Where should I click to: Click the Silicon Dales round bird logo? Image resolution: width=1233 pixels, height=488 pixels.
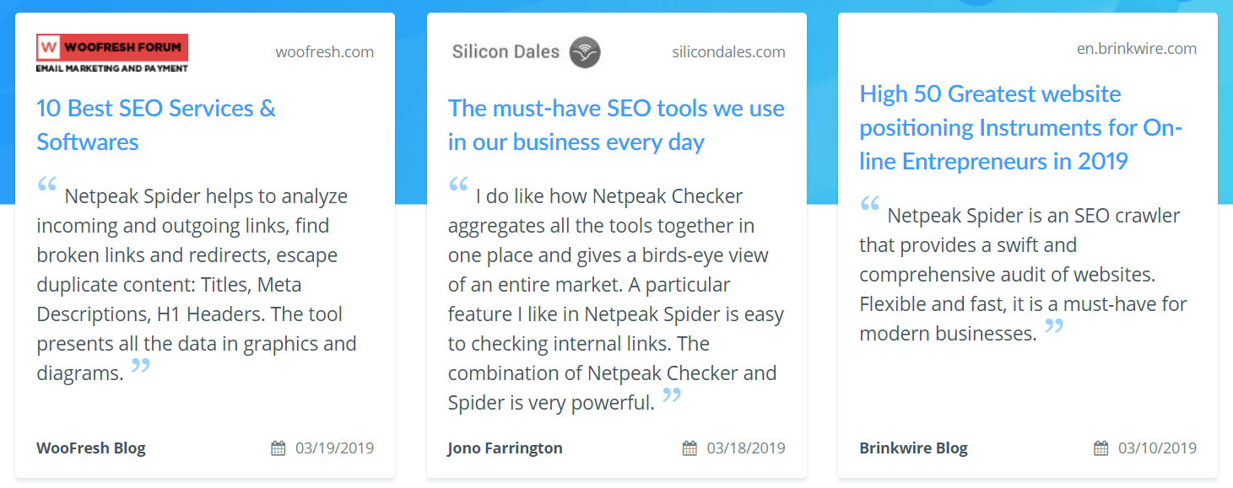pos(585,52)
